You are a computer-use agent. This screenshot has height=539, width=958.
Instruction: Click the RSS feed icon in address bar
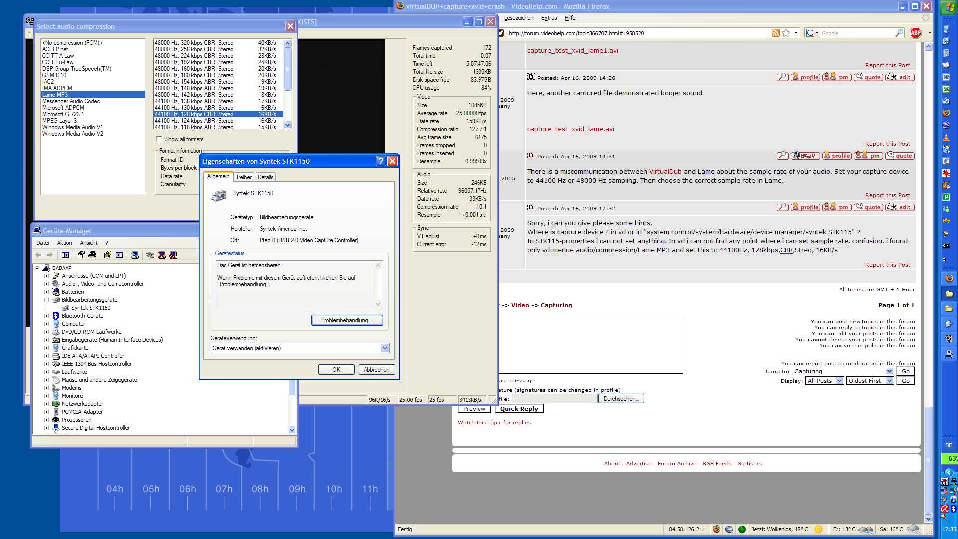[x=775, y=33]
